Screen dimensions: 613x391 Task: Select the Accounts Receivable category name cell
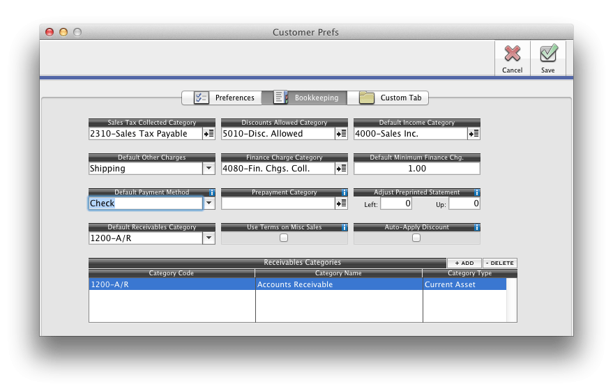coord(339,284)
